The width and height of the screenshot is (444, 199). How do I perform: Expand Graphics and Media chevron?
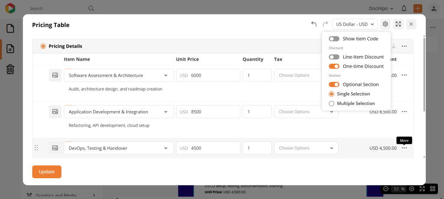click(x=94, y=195)
